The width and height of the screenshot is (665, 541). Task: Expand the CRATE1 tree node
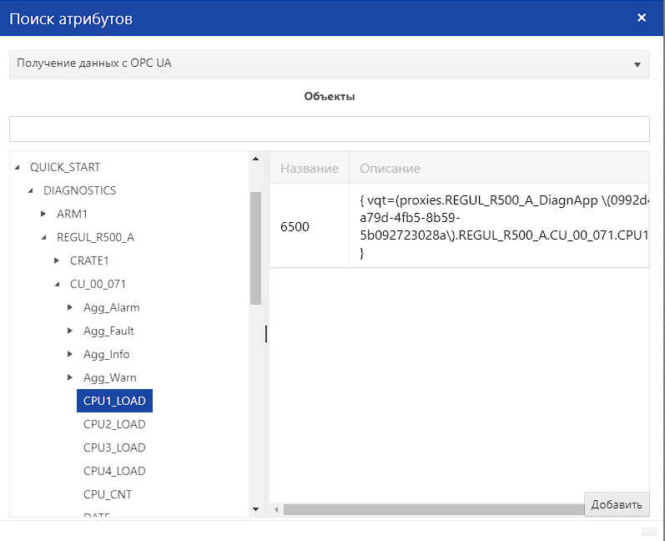(58, 260)
